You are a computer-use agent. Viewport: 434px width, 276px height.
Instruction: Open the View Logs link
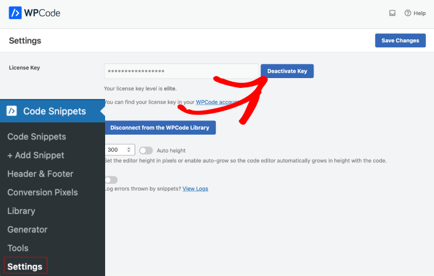click(195, 189)
